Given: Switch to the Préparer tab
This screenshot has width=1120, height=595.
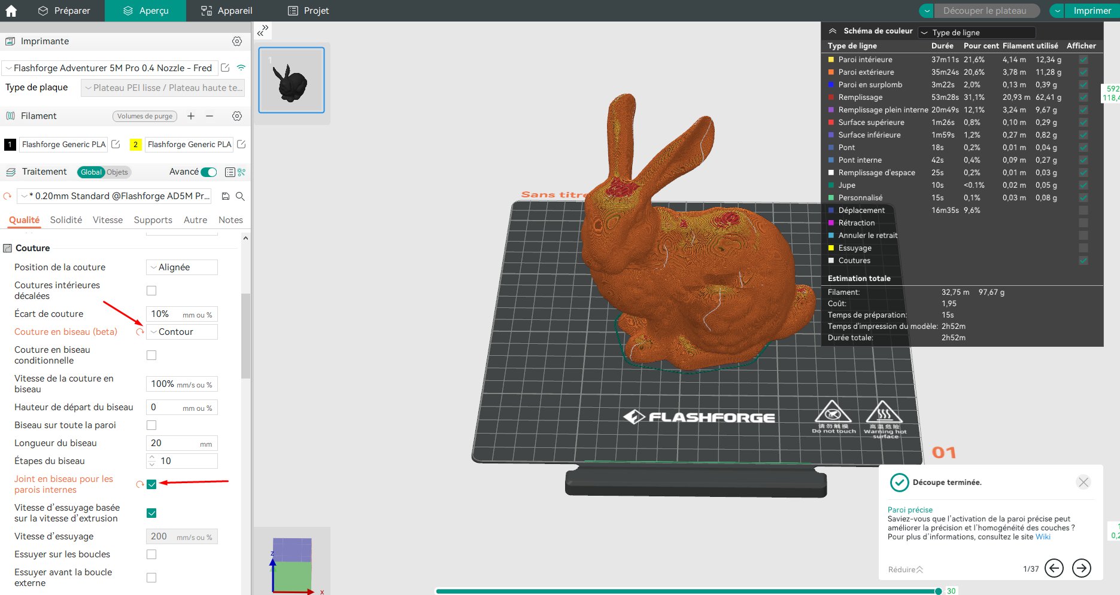Looking at the screenshot, I should click(x=63, y=11).
